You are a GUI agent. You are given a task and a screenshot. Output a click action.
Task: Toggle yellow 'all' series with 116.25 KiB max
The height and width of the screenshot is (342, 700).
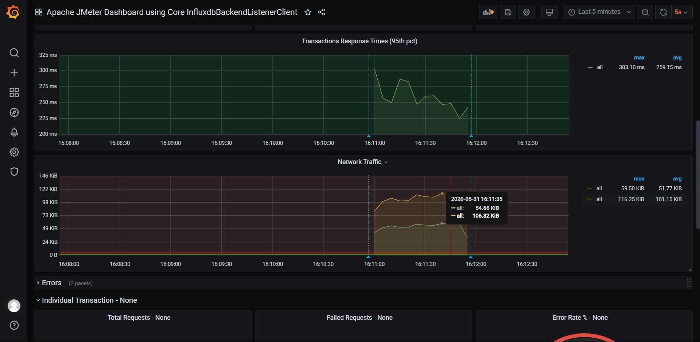click(599, 199)
